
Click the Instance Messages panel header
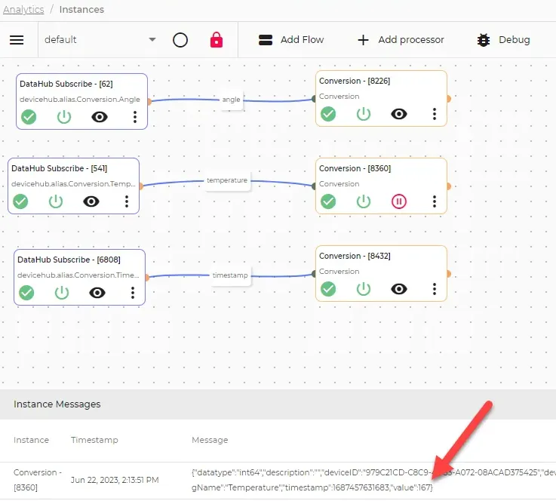click(x=278, y=404)
